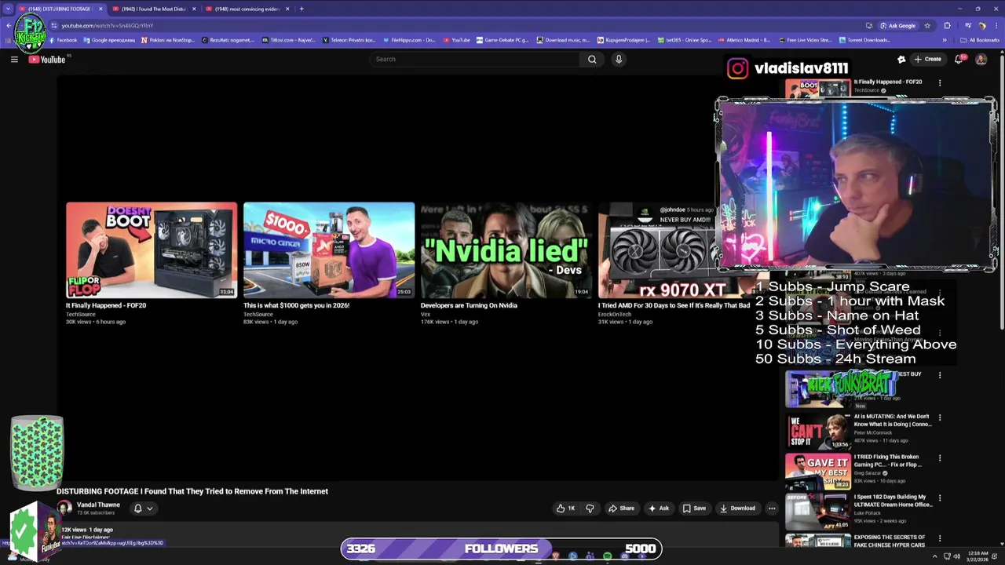Image resolution: width=1005 pixels, height=565 pixels.
Task: Bookmark this page with the star icon
Action: click(x=927, y=26)
